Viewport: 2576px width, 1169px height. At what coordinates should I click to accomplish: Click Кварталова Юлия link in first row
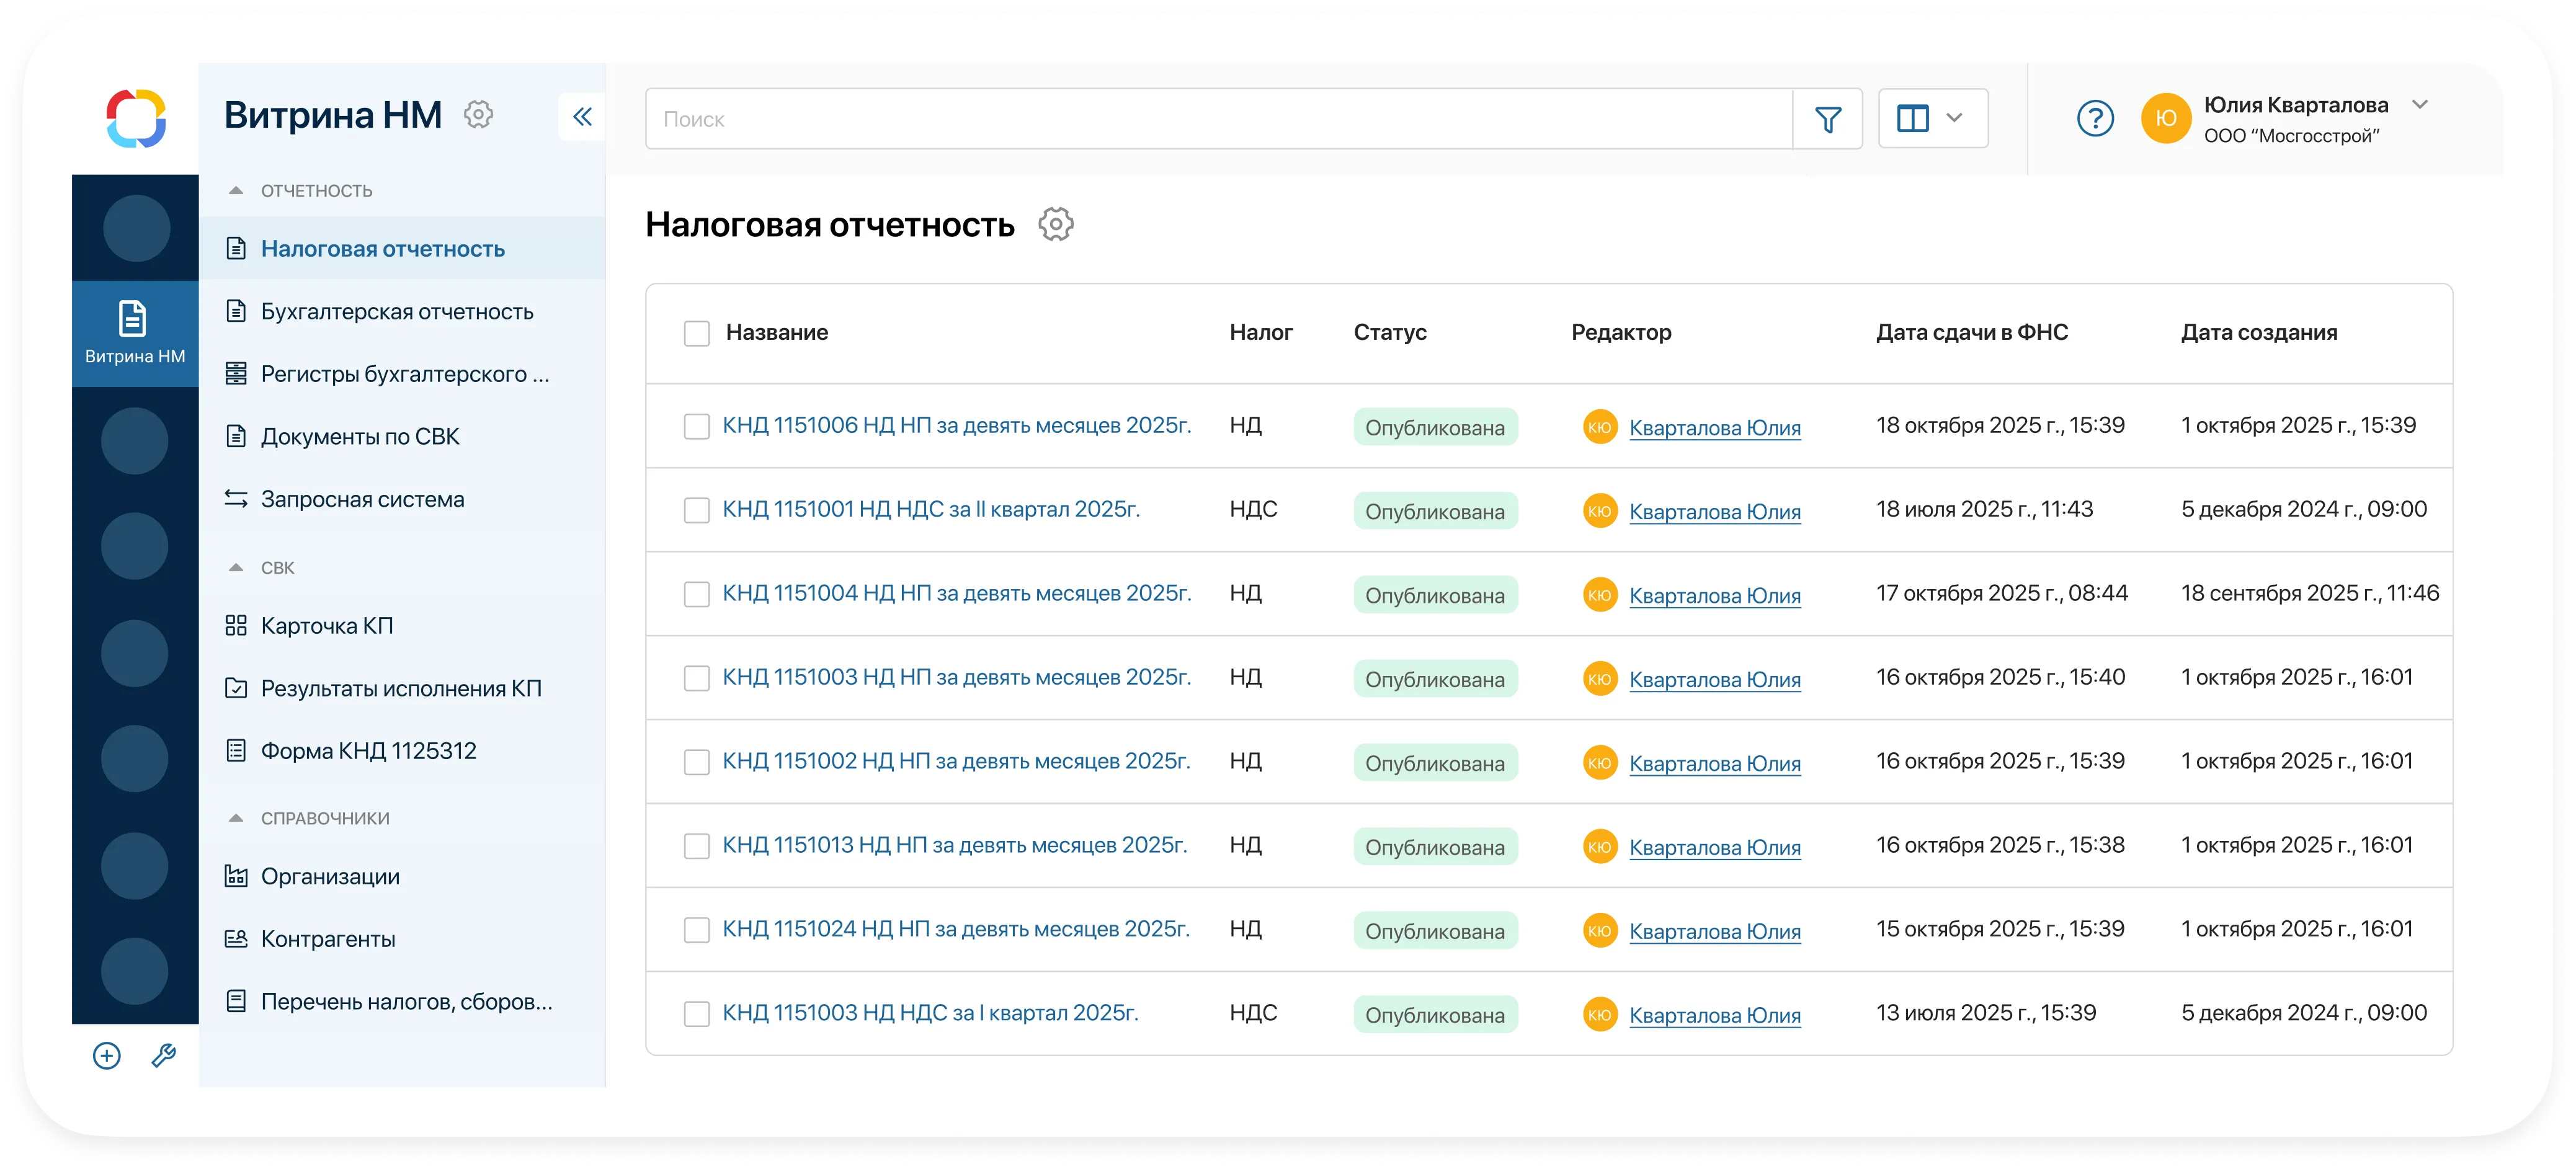[1714, 428]
